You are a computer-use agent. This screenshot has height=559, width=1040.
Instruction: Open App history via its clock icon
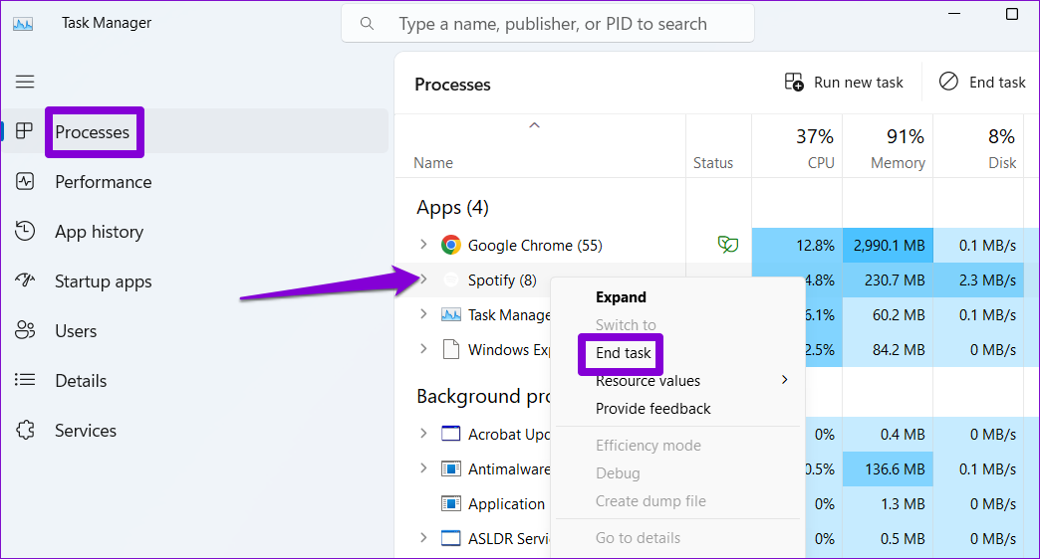tap(25, 231)
